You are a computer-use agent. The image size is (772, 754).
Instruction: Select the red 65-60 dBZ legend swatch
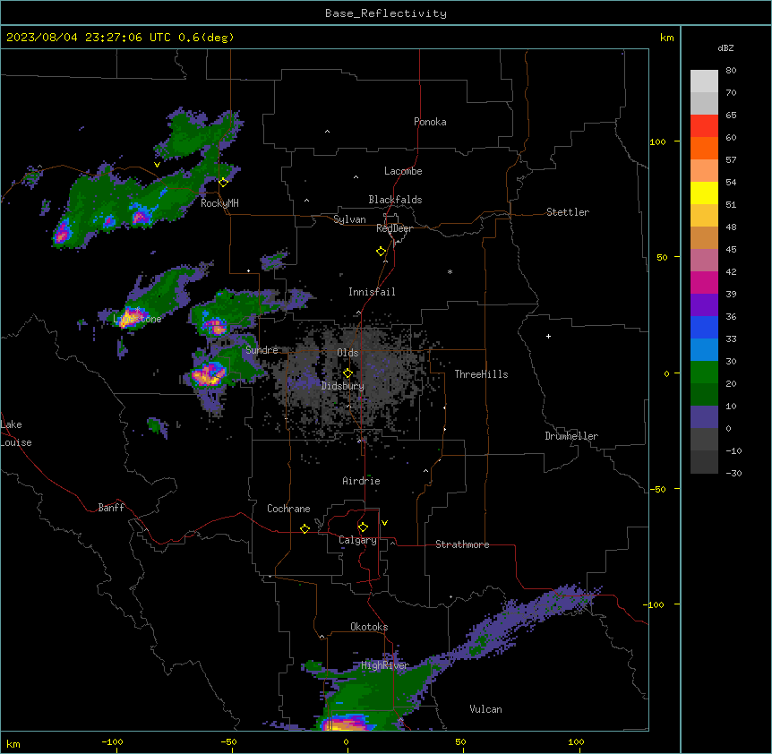tap(704, 126)
